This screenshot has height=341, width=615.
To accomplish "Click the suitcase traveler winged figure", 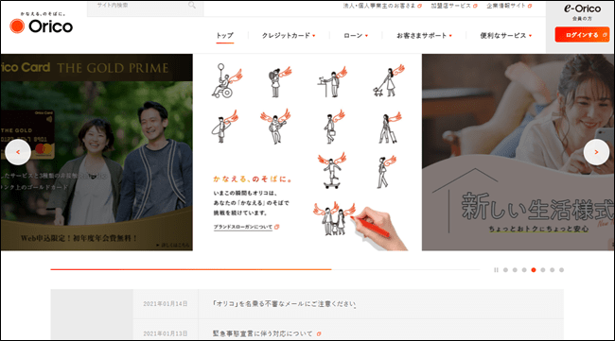I will 390,128.
